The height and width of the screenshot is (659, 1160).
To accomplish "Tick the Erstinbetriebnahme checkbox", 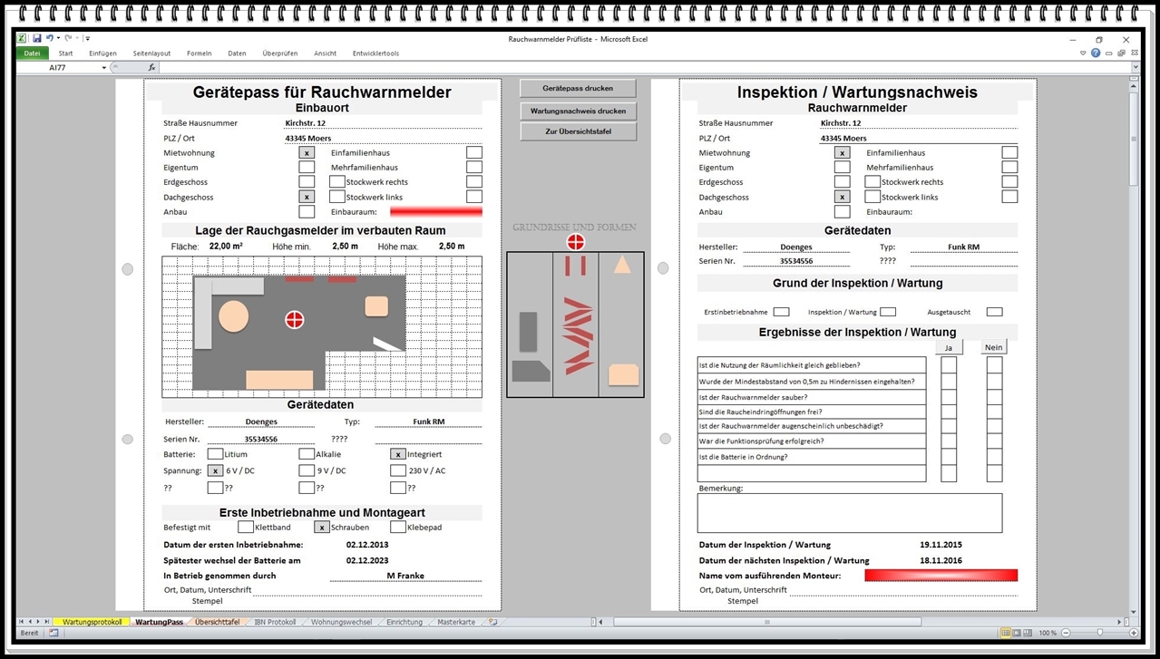I will click(x=781, y=312).
